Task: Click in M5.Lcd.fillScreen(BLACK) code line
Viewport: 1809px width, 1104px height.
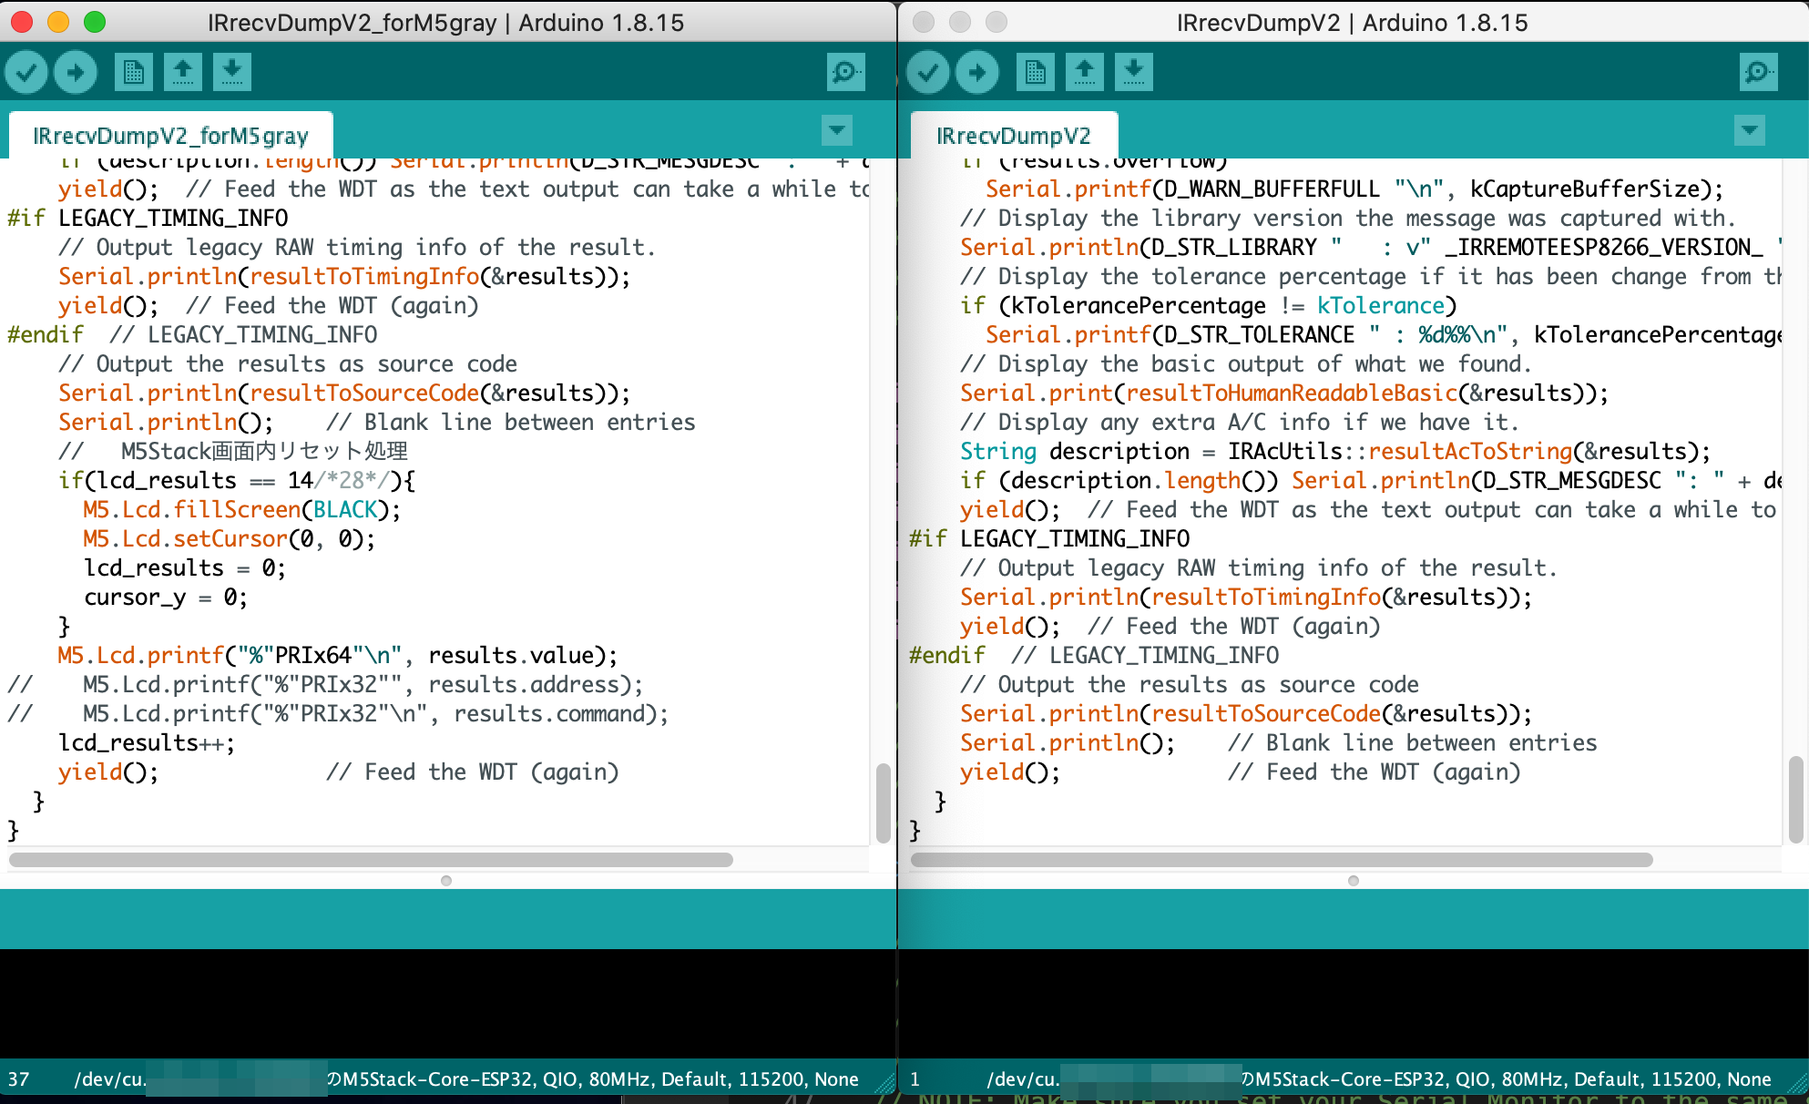Action: click(x=241, y=510)
